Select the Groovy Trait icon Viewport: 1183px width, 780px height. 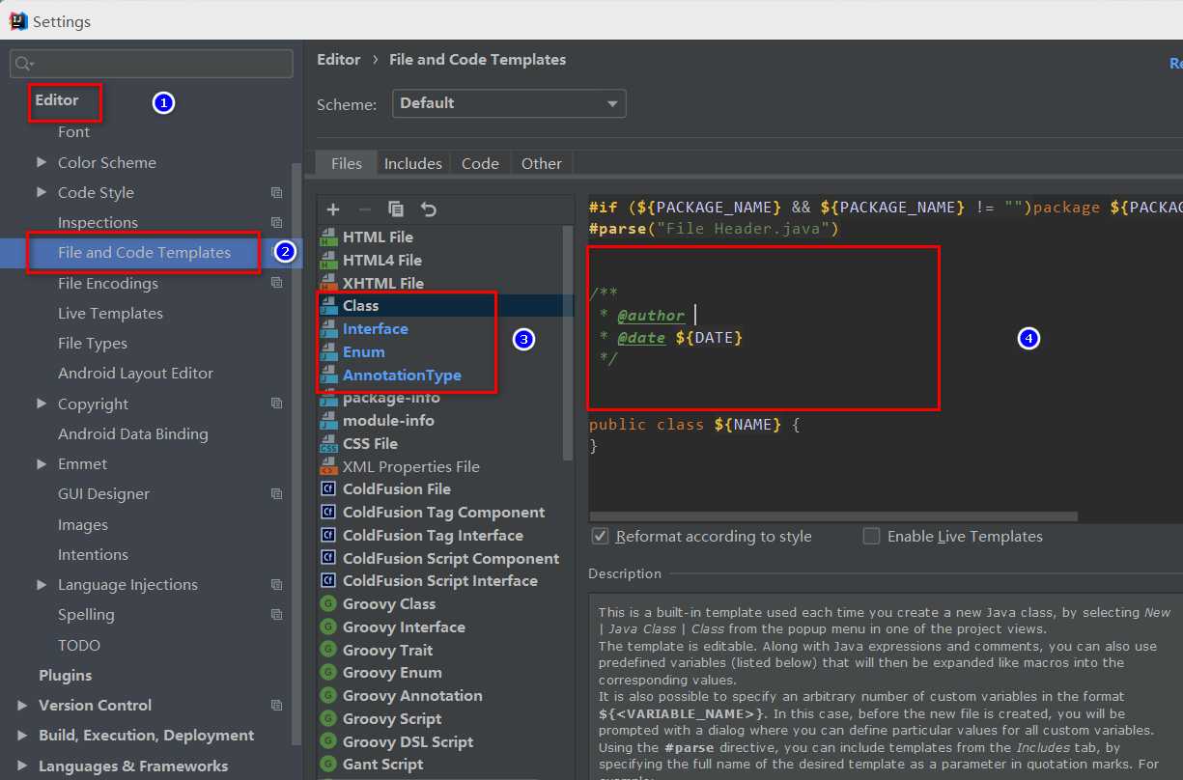[x=327, y=651]
